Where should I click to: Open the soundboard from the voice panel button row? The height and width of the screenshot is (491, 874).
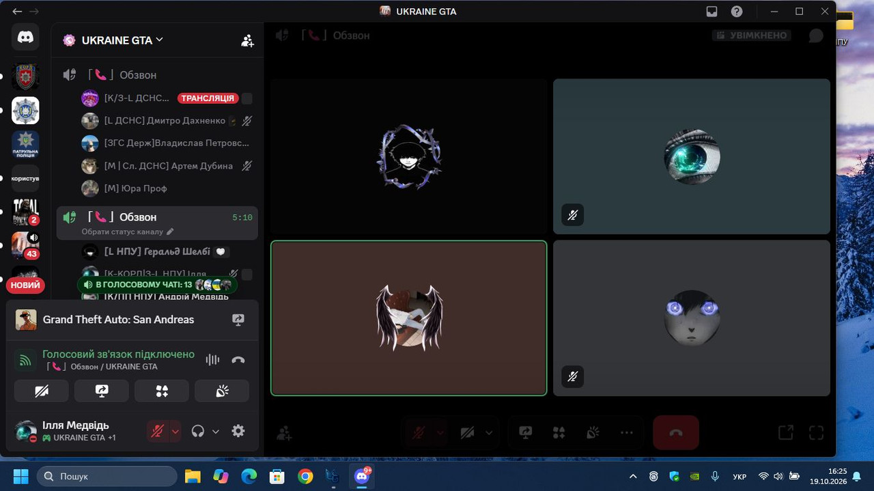pyautogui.click(x=222, y=391)
